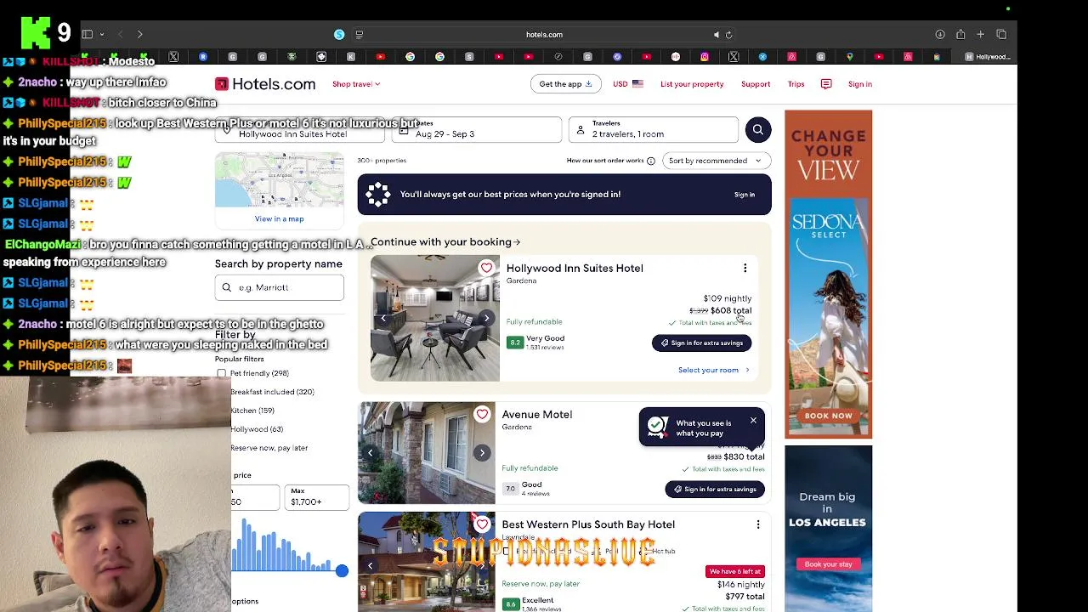Show the Safari tab overview

pos(1001,35)
